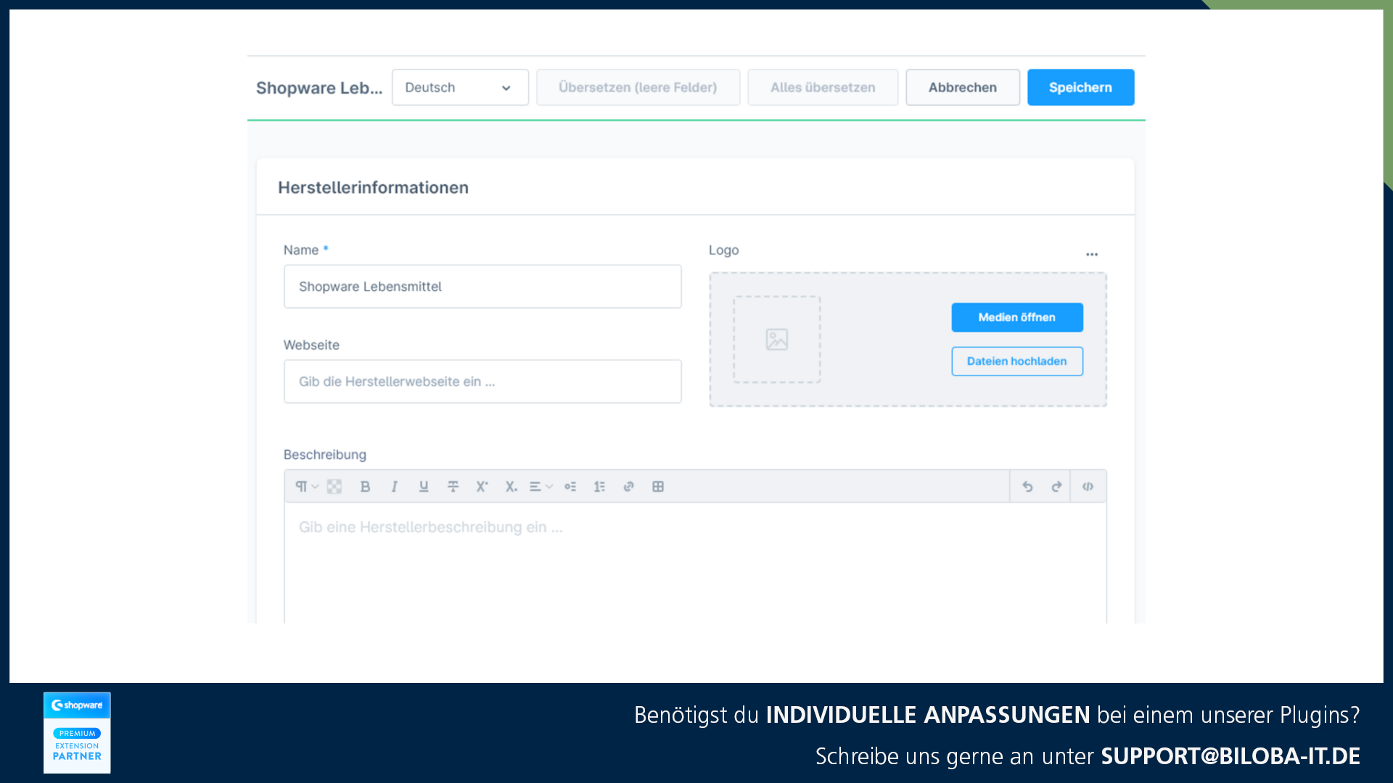The height and width of the screenshot is (783, 1393).
Task: Redo the last editor change
Action: [1056, 486]
